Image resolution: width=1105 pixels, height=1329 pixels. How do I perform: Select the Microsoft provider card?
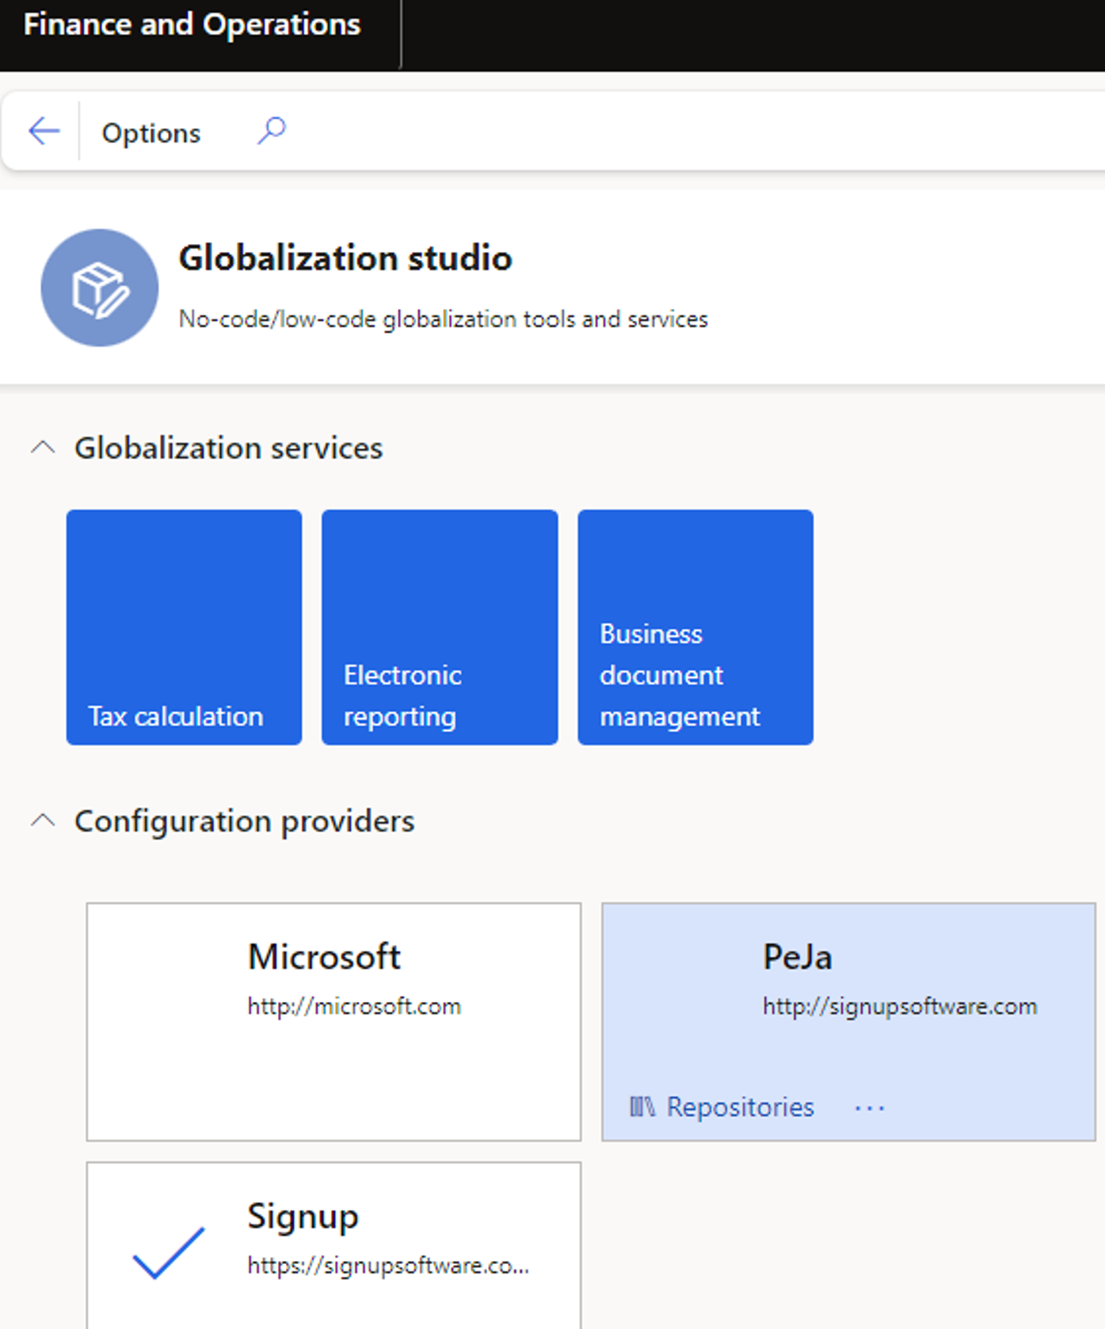click(x=333, y=1022)
